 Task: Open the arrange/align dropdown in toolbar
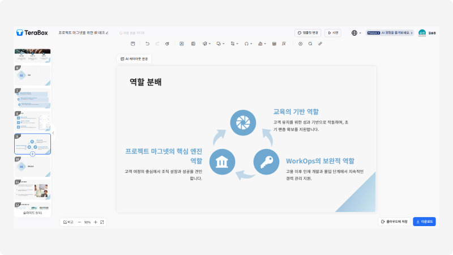click(234, 44)
